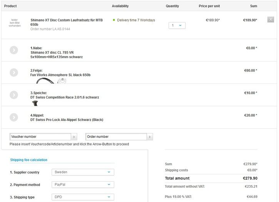Image resolution: width=279 pixels, height=202 pixels.
Task: Open the Shimano XT Disc Custom Laufradsatz product link
Action: click(67, 22)
